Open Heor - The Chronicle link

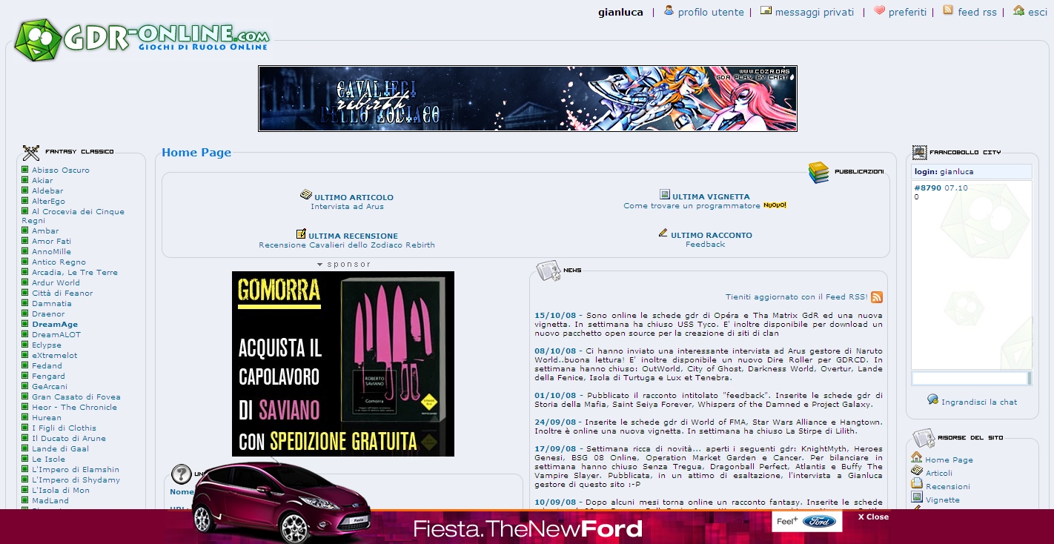point(74,408)
